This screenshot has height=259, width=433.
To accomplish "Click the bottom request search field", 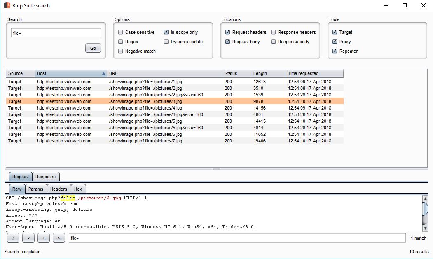I will [x=237, y=238].
